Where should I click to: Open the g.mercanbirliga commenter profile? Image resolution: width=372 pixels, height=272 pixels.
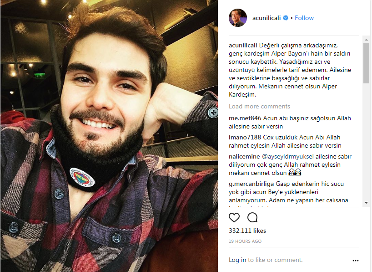[x=251, y=184]
